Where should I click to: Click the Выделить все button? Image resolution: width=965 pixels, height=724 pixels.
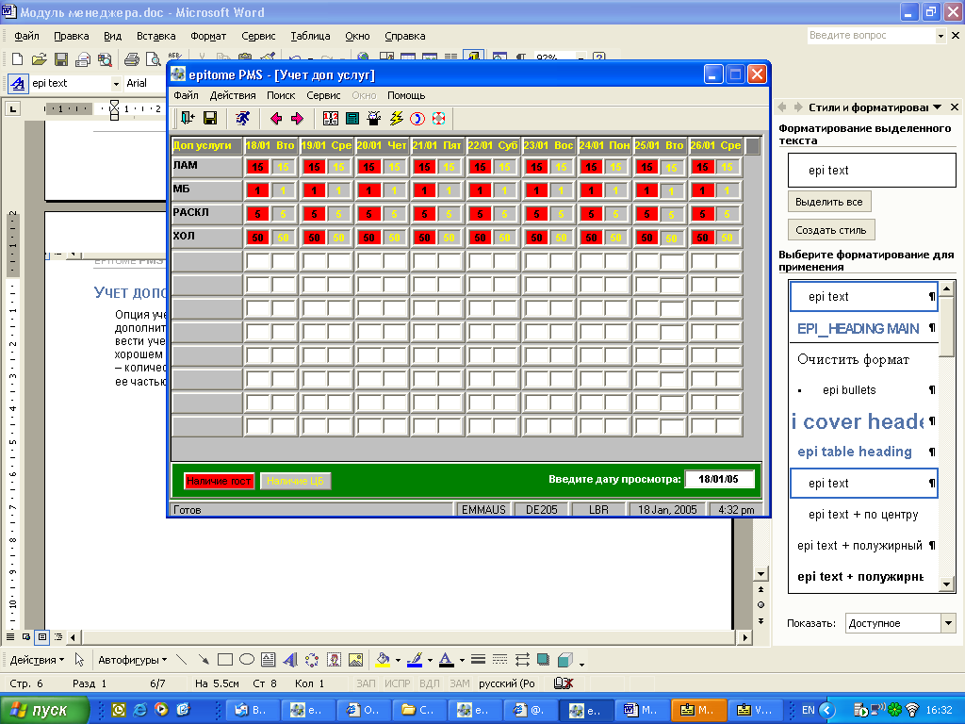point(829,202)
